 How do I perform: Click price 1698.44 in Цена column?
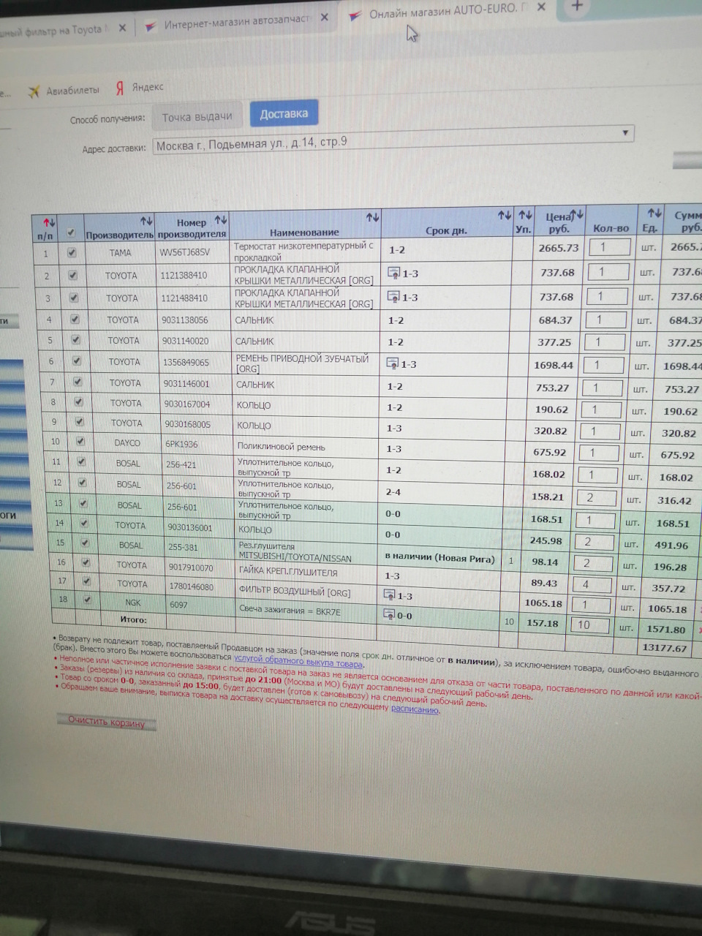point(554,365)
